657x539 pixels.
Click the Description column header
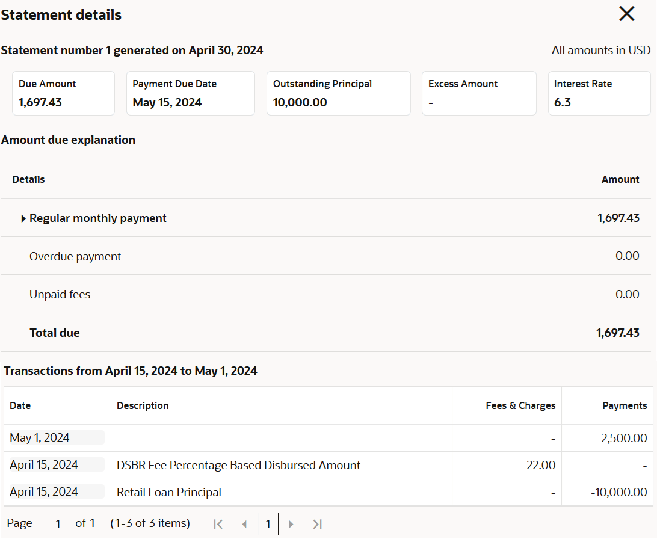click(143, 405)
